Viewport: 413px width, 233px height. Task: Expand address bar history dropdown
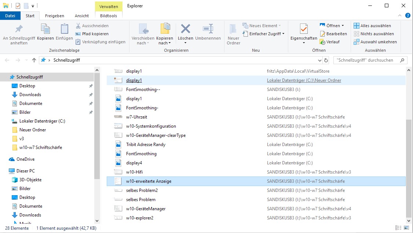319,60
